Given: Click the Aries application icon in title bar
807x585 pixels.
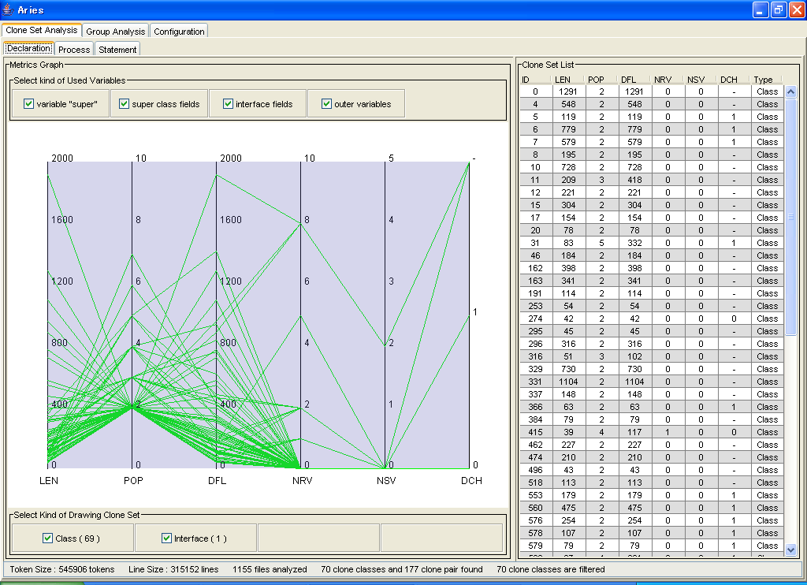Looking at the screenshot, I should [8, 9].
